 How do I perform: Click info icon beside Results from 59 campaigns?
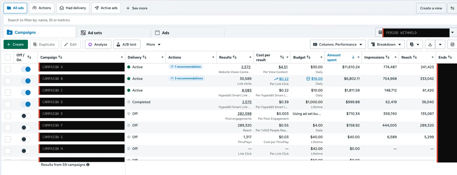(x=88, y=165)
